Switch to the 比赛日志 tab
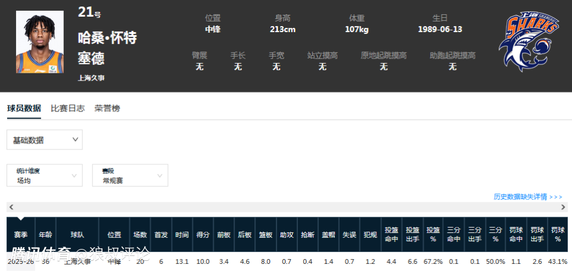The height and width of the screenshot is (271, 572). click(x=67, y=108)
